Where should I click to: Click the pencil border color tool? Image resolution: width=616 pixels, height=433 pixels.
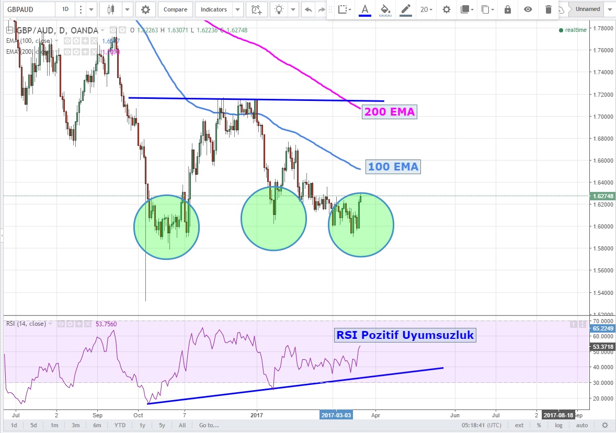point(405,9)
